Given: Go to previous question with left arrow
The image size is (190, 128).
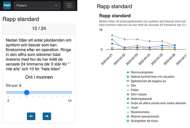Looking at the screenshot, I should pyautogui.click(x=31, y=116).
